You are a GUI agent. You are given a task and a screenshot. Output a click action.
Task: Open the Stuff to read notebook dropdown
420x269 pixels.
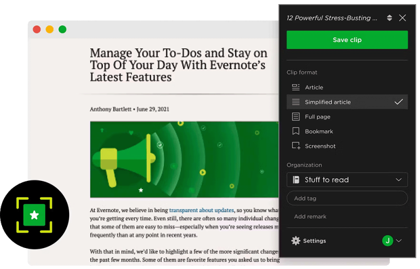click(x=347, y=180)
